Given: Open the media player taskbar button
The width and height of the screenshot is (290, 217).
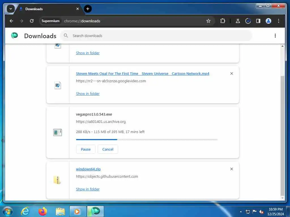Looking at the screenshot, I should coord(78,211).
